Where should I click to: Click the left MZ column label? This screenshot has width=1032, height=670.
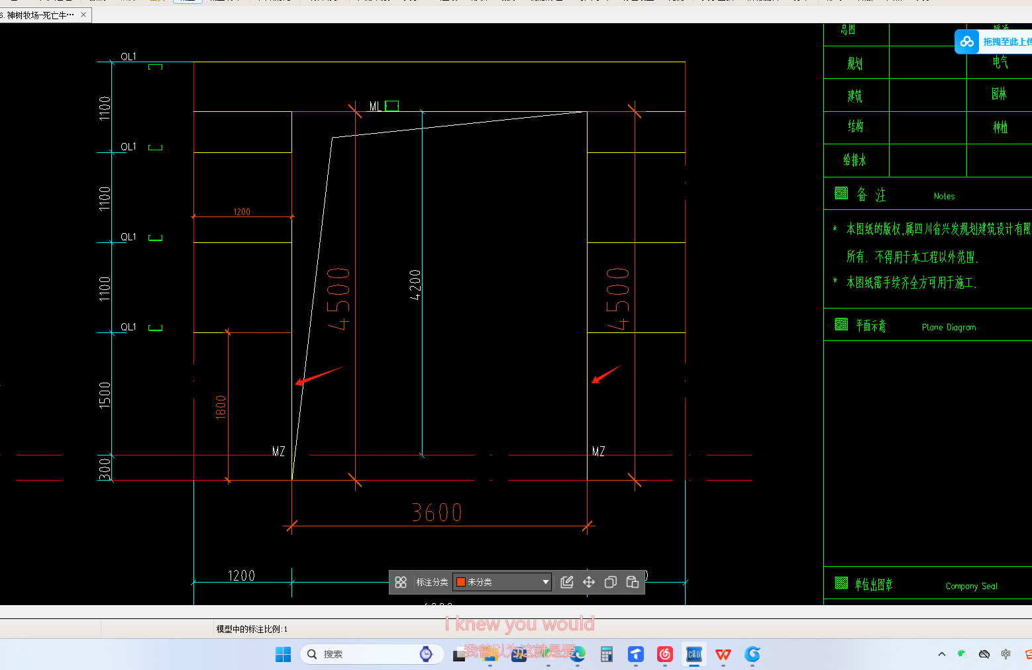(x=279, y=452)
